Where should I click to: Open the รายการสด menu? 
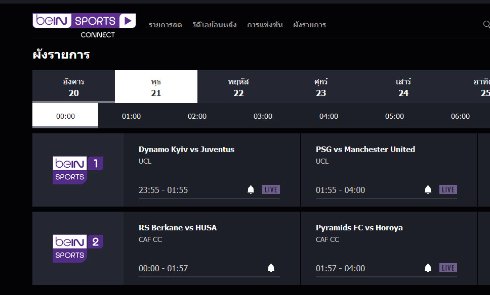coord(166,25)
